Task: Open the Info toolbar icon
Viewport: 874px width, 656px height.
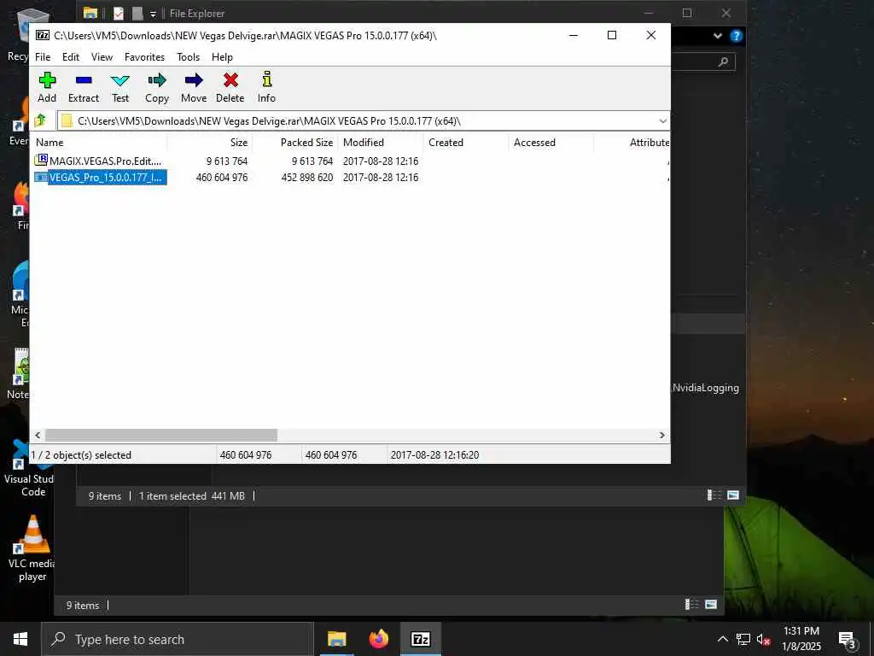Action: [266, 88]
